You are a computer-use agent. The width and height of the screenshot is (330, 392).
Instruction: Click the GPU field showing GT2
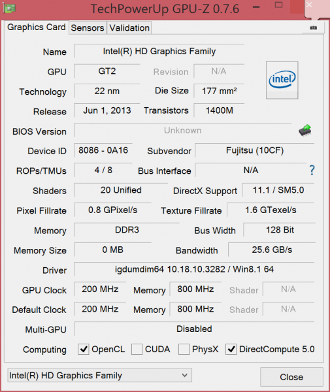107,71
